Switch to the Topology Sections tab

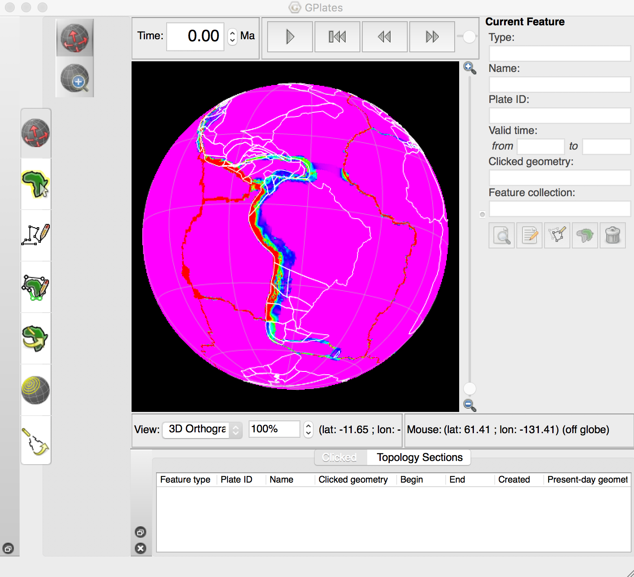(x=420, y=457)
